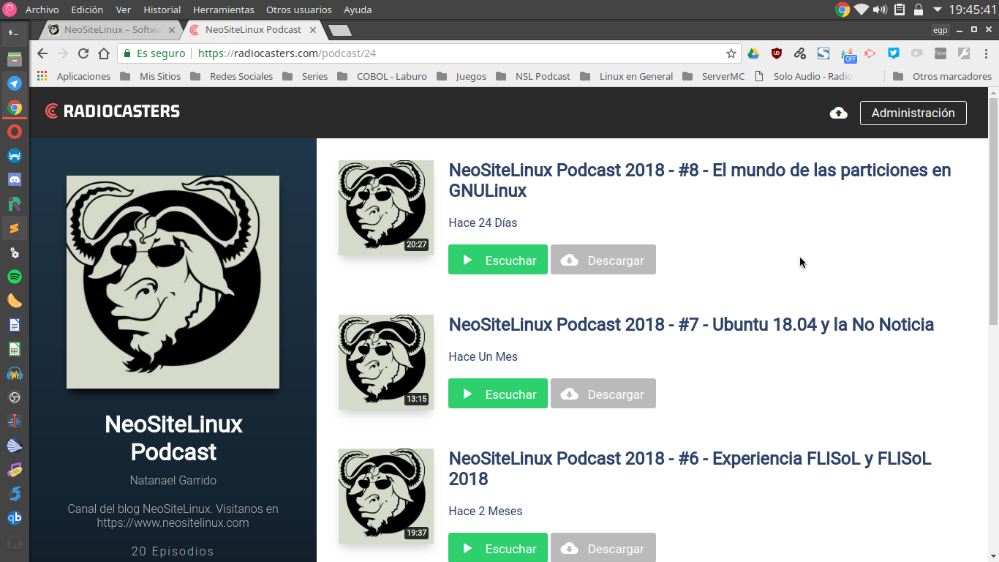Open Telegram from the dock

[15, 83]
